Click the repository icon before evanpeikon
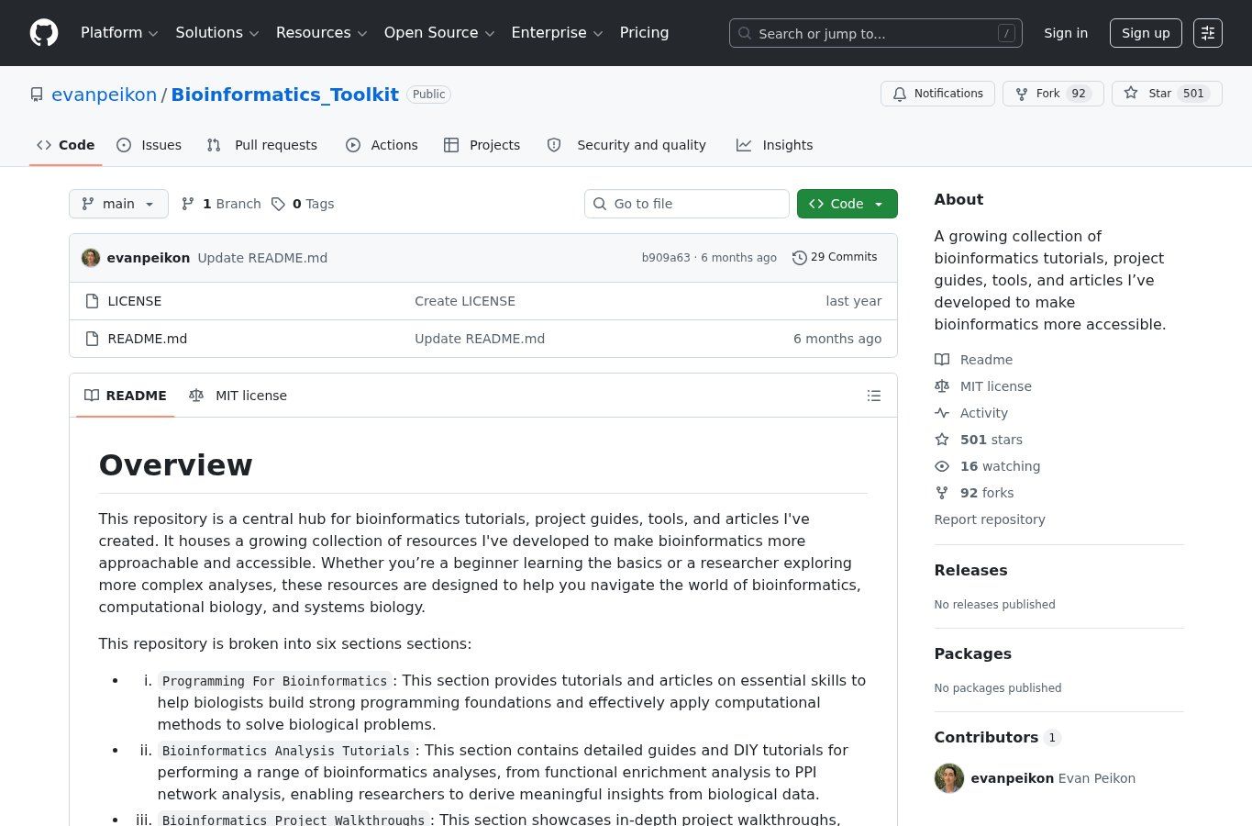The height and width of the screenshot is (826, 1252). (x=37, y=95)
